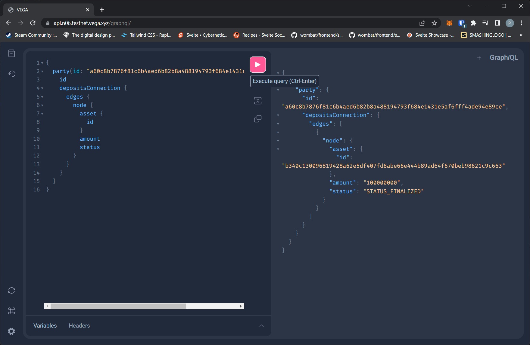Collapse the depositsConnection response node
This screenshot has height=345, width=530.
coord(278,115)
